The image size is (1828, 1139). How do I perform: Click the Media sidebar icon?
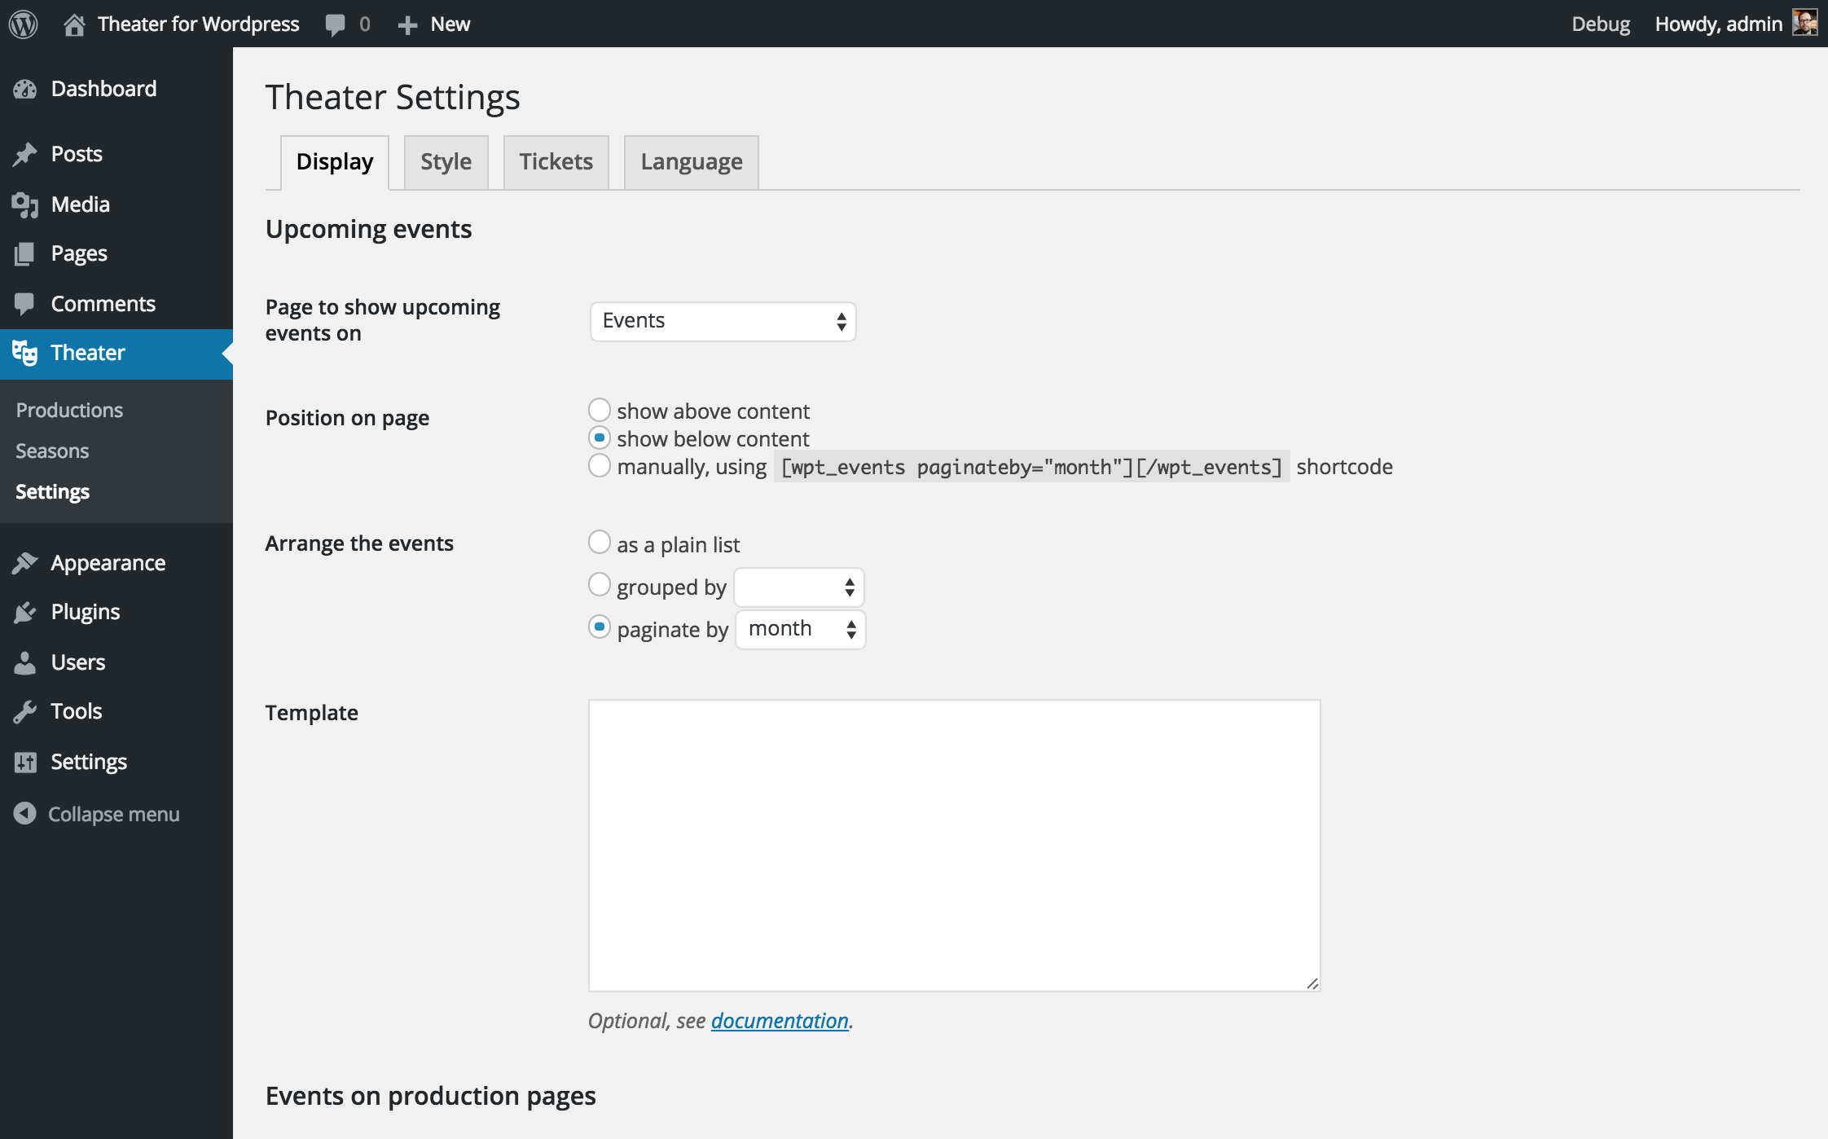(x=26, y=204)
